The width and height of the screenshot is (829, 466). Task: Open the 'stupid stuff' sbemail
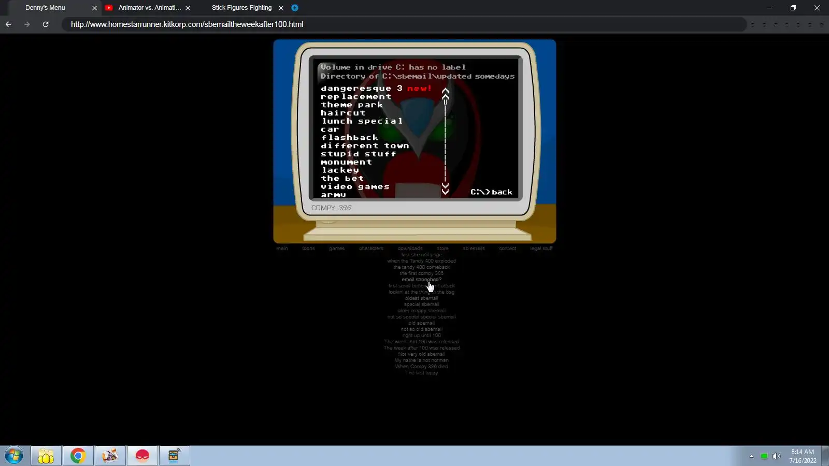click(358, 154)
